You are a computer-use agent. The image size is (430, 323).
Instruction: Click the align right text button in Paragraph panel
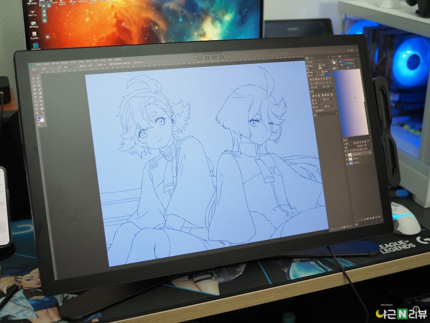point(319,96)
